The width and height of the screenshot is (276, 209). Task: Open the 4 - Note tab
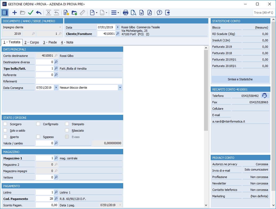[x=67, y=42]
